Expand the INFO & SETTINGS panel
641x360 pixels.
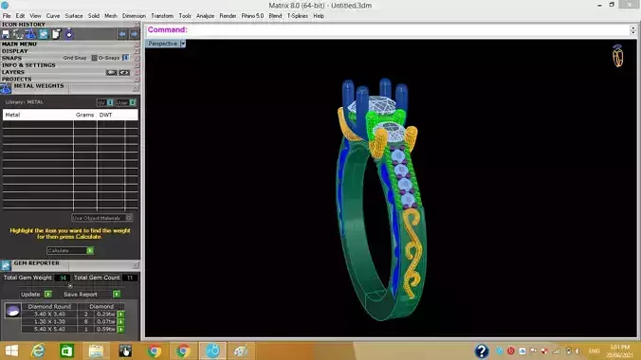click(28, 65)
